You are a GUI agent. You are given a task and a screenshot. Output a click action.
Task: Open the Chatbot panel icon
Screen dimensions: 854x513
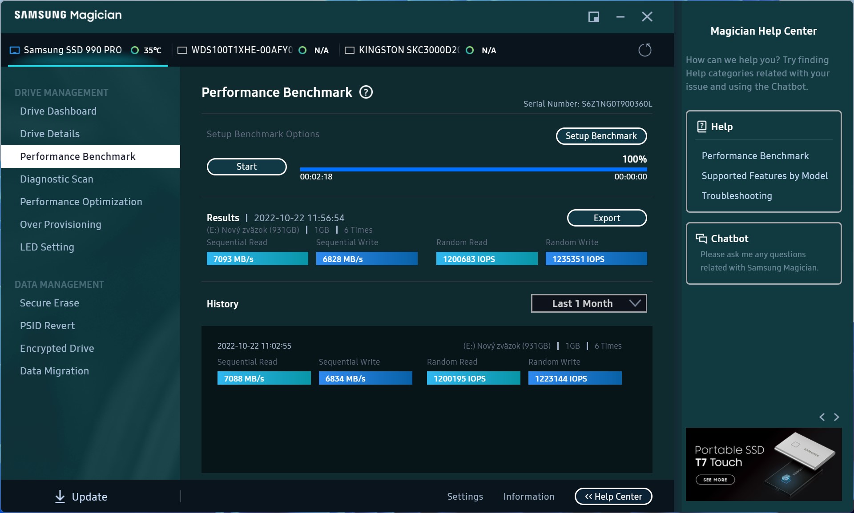(701, 239)
